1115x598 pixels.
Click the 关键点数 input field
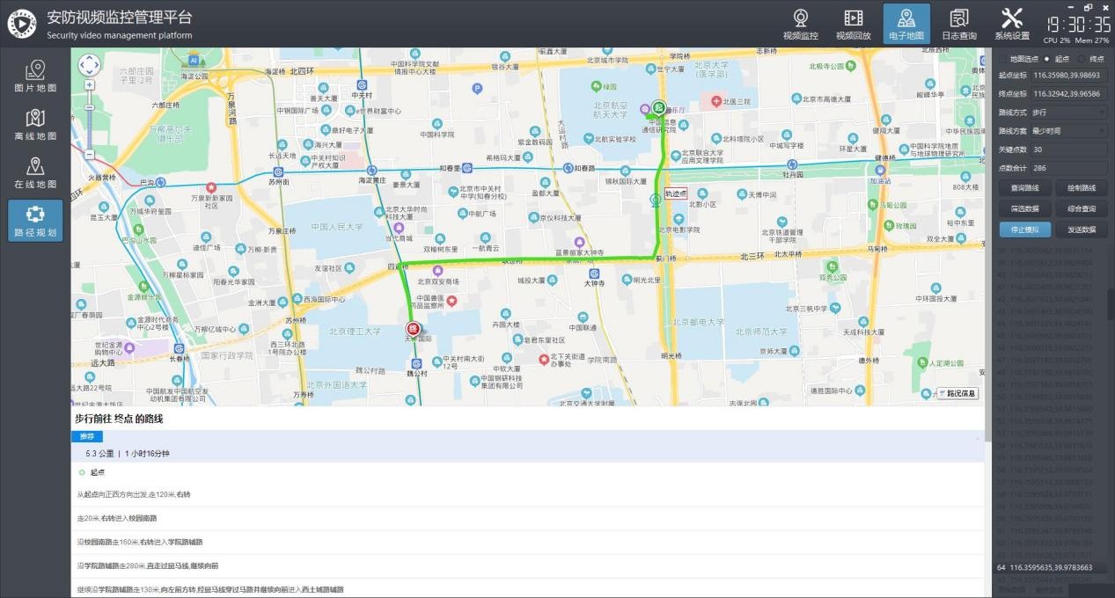(x=1069, y=149)
